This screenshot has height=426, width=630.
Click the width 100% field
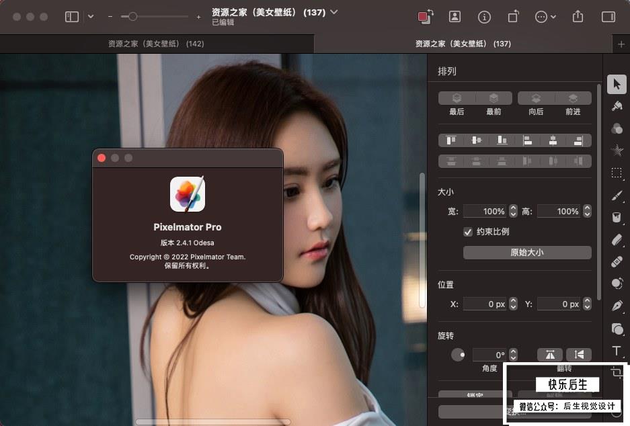485,211
